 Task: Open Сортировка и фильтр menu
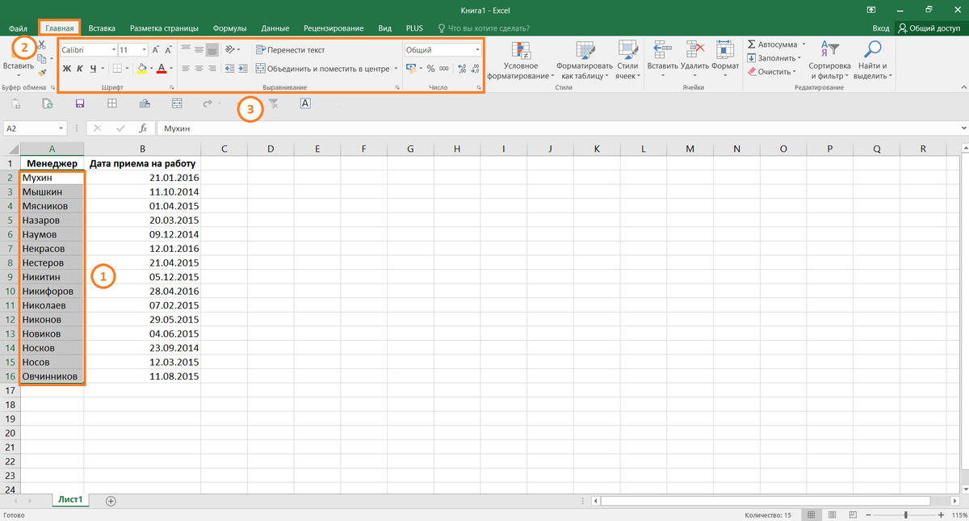pos(829,61)
